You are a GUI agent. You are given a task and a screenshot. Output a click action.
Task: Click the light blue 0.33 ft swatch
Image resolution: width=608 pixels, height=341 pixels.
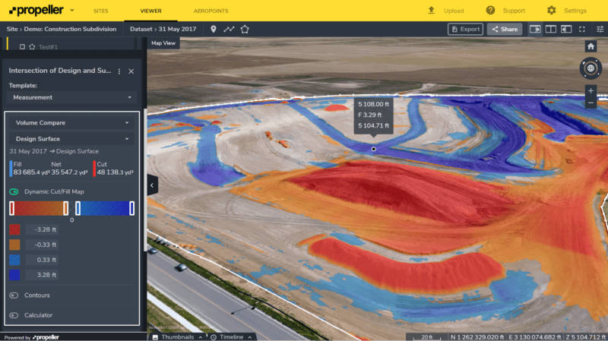pos(14,260)
